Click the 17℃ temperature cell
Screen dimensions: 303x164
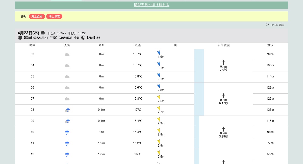tap(138, 110)
